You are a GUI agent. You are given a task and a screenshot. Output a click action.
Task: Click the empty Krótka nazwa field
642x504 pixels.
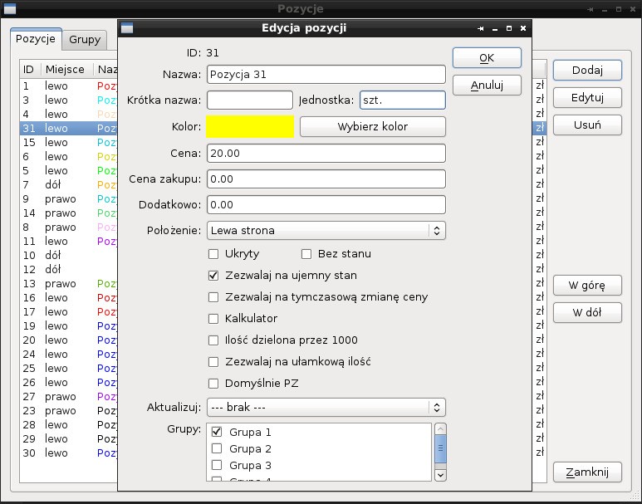[250, 100]
